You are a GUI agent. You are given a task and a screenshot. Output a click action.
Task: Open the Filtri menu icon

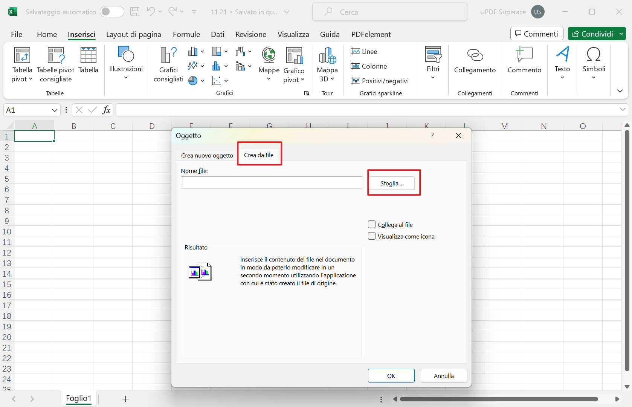point(433,54)
